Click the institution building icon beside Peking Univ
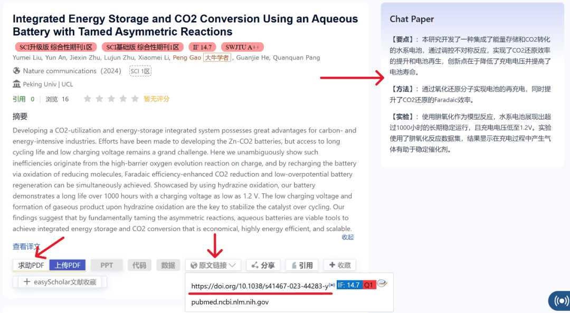This screenshot has height=313, width=570. pos(16,84)
